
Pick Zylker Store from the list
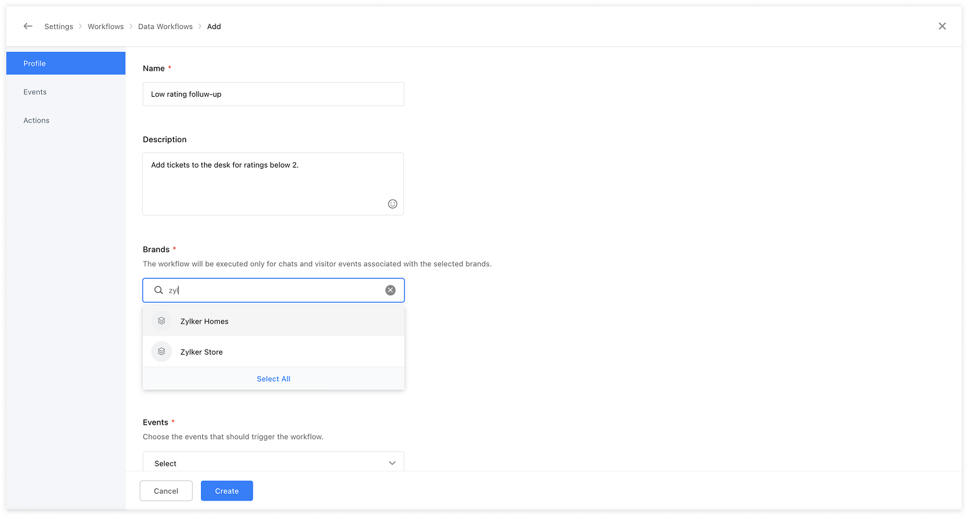point(202,353)
